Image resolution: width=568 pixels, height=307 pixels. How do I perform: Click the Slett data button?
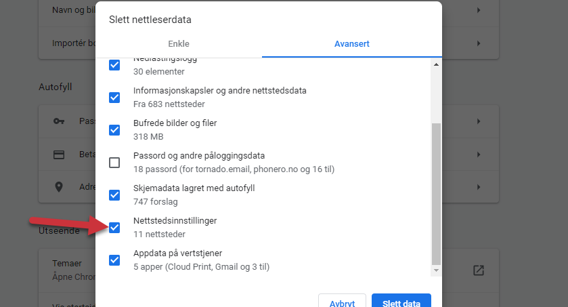click(x=401, y=302)
